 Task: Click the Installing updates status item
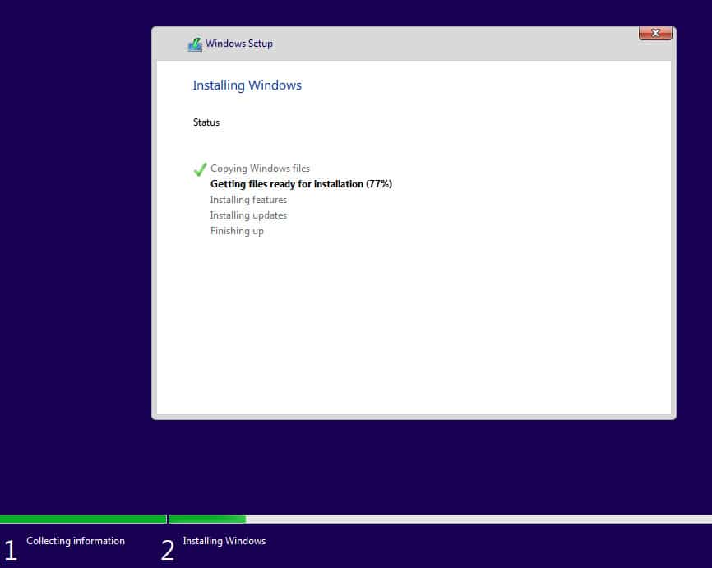[248, 215]
